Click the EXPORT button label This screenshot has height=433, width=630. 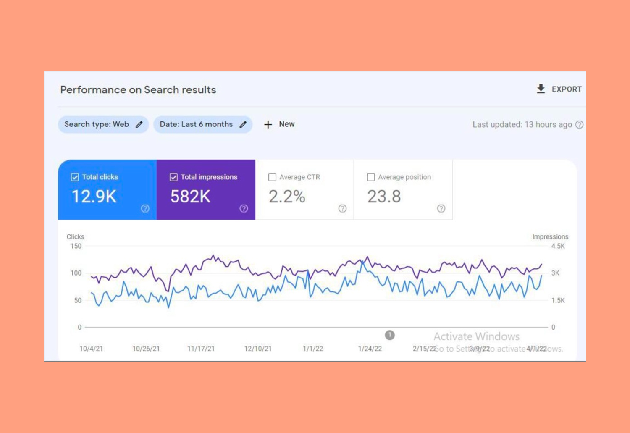click(567, 89)
